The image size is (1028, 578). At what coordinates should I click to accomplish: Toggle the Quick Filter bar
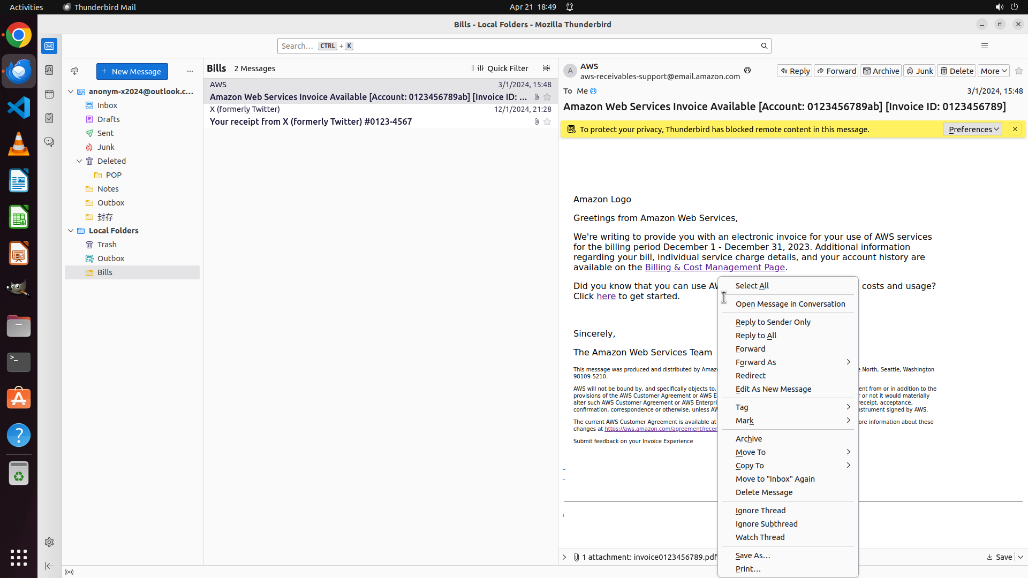click(502, 69)
